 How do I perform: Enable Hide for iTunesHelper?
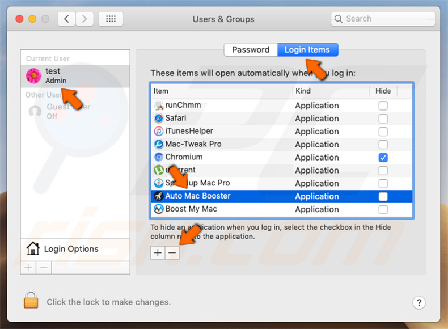383,132
